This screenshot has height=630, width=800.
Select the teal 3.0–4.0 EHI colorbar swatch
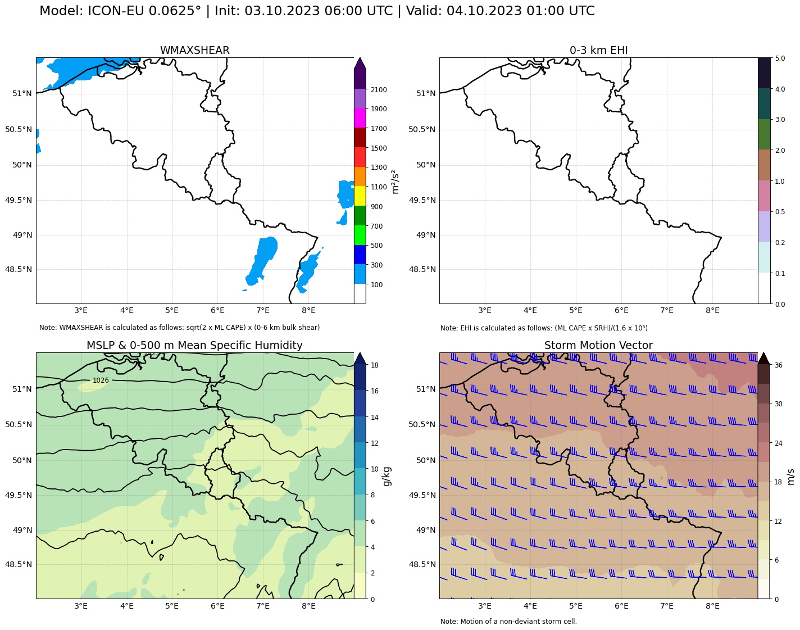[764, 103]
